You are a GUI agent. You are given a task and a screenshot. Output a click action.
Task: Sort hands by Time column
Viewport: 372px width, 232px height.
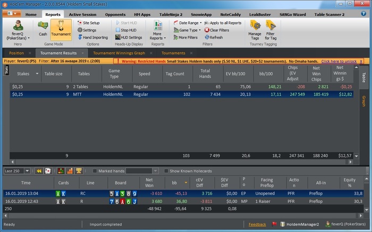(x=26, y=183)
